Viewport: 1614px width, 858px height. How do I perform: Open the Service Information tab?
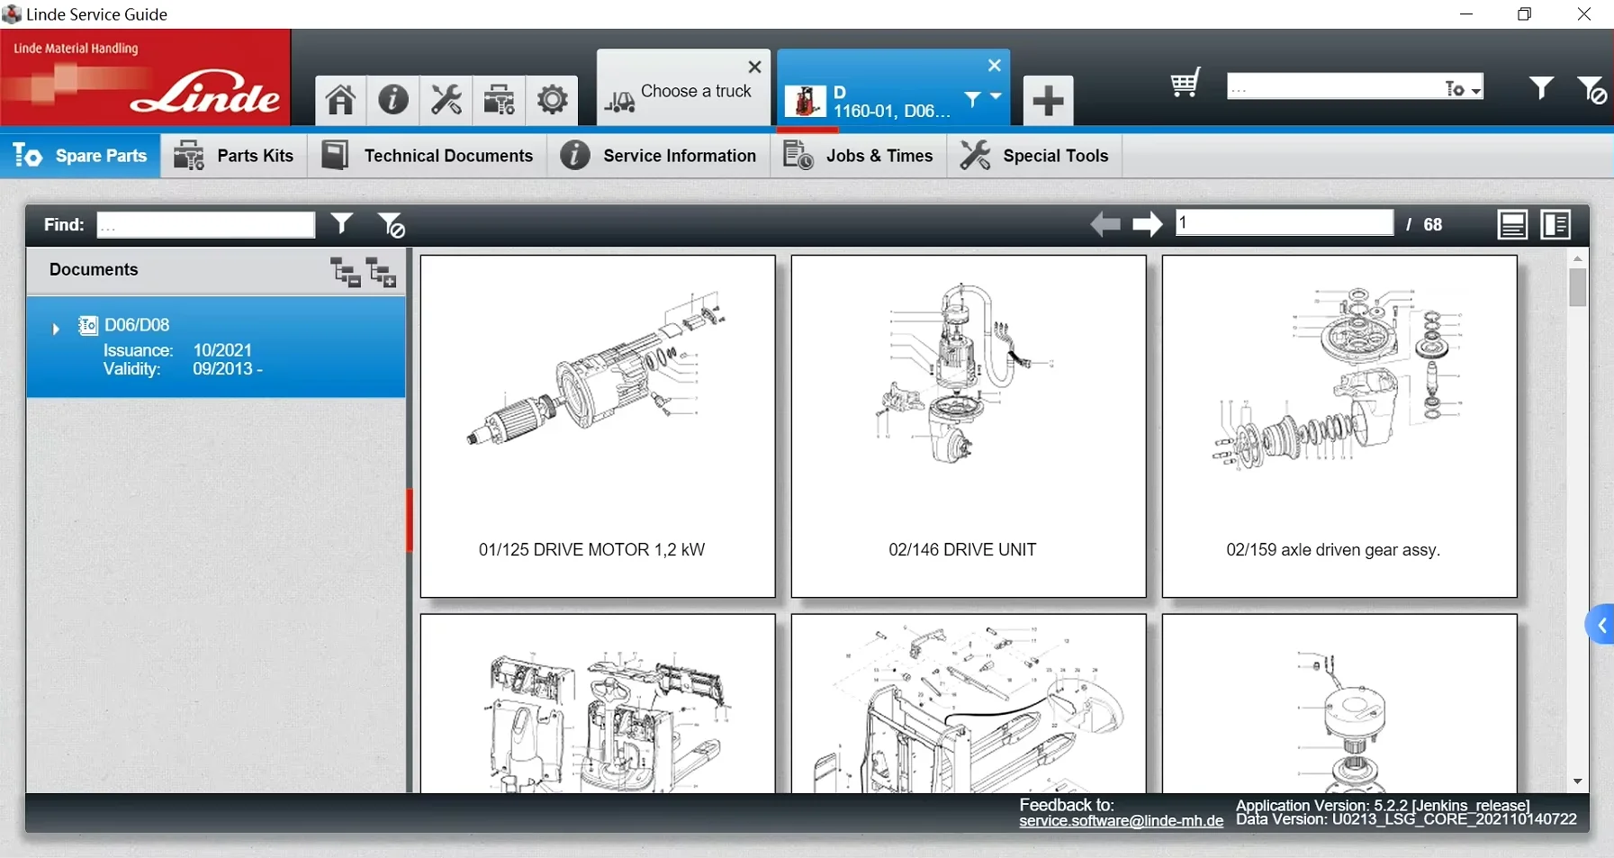pos(658,156)
